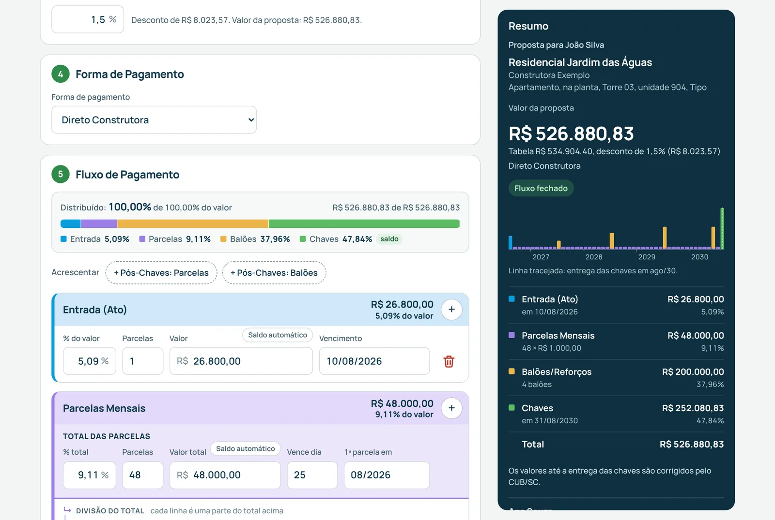Edit Parcelas Mensais percentage field 9,11
This screenshot has width=775, height=520.
tap(90, 475)
